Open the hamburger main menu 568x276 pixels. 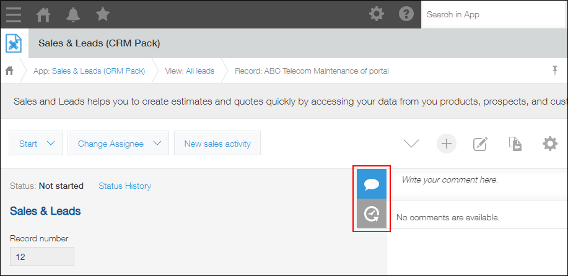click(x=13, y=14)
